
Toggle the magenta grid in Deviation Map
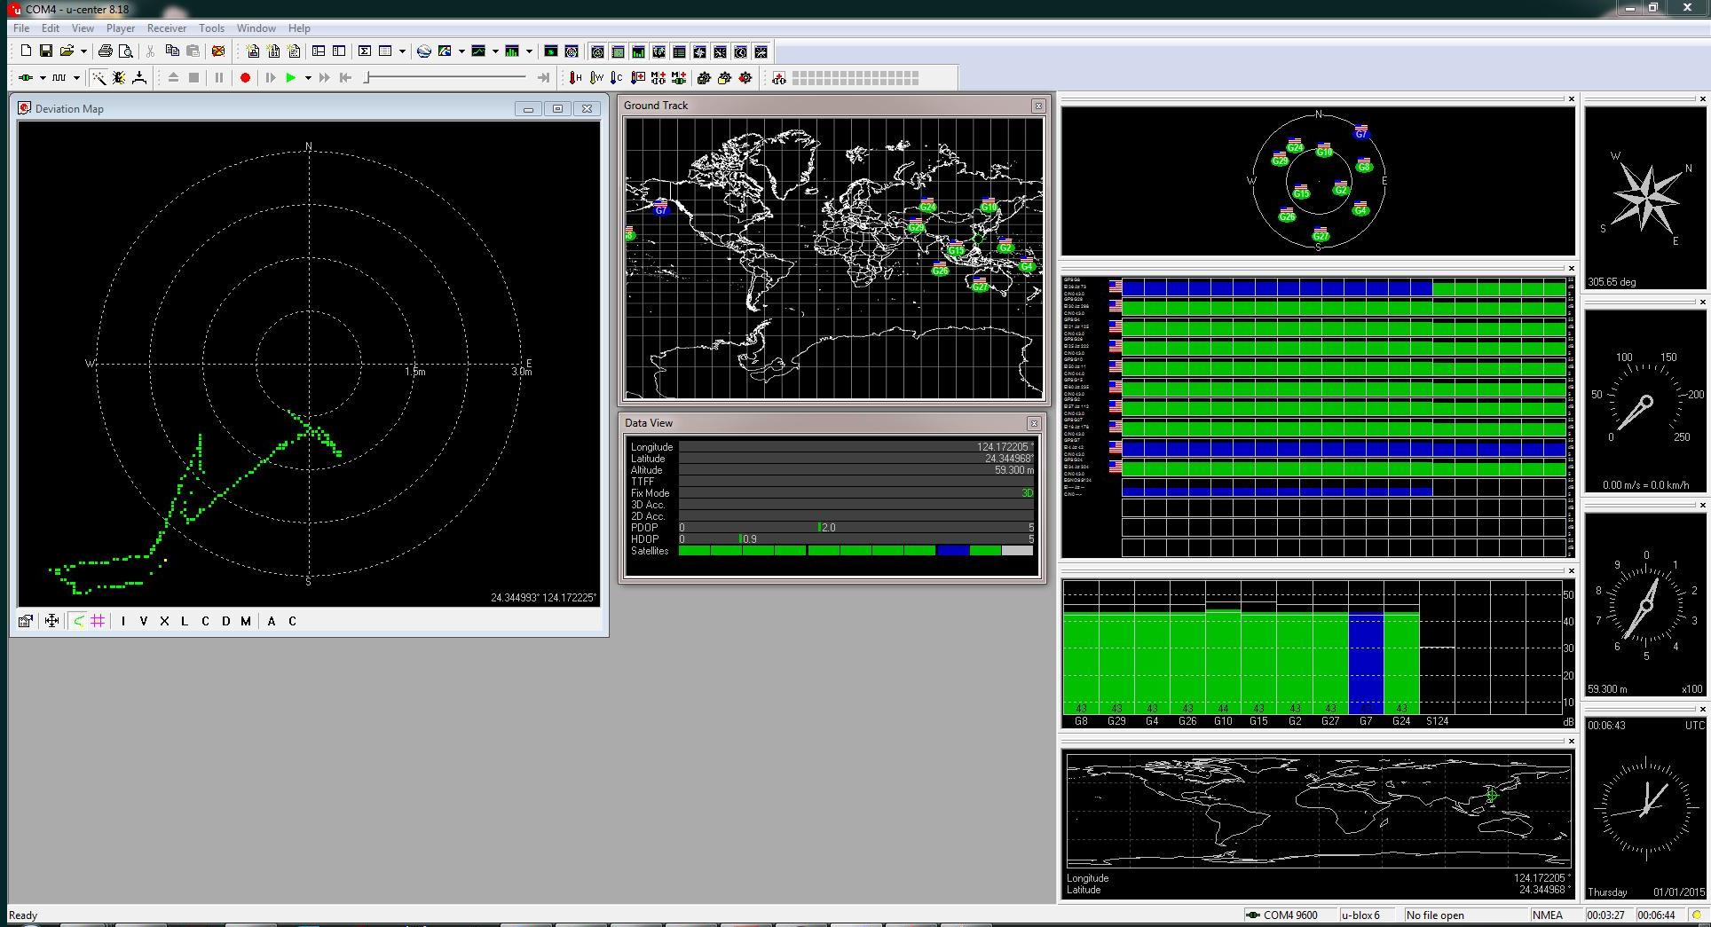99,621
